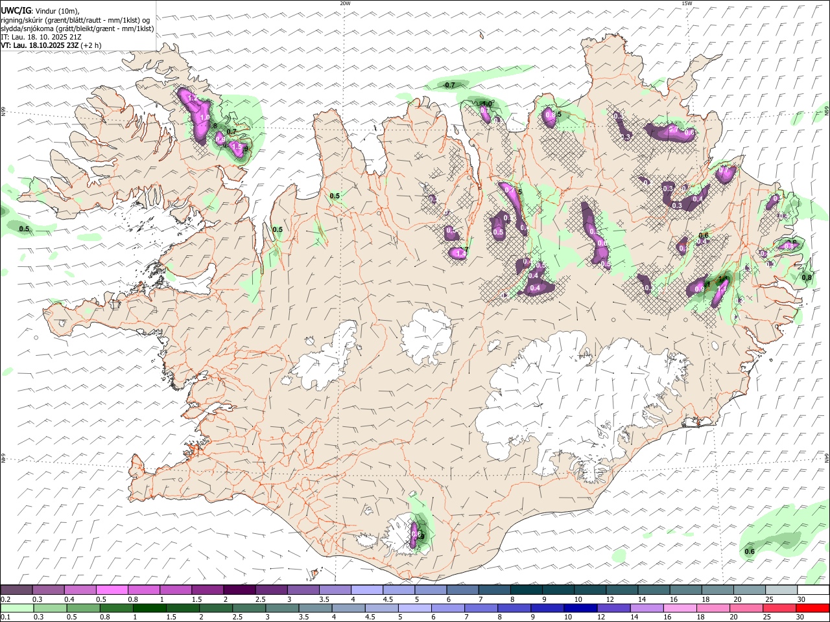Viewport: 830px width, 622px height.
Task: Click the navy blue swatch between 10 and 12 on the rain scale
Action: click(x=579, y=608)
